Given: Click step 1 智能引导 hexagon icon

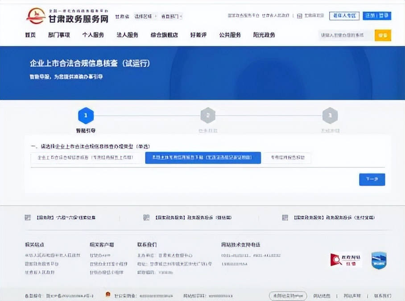Looking at the screenshot, I should pyautogui.click(x=86, y=116).
